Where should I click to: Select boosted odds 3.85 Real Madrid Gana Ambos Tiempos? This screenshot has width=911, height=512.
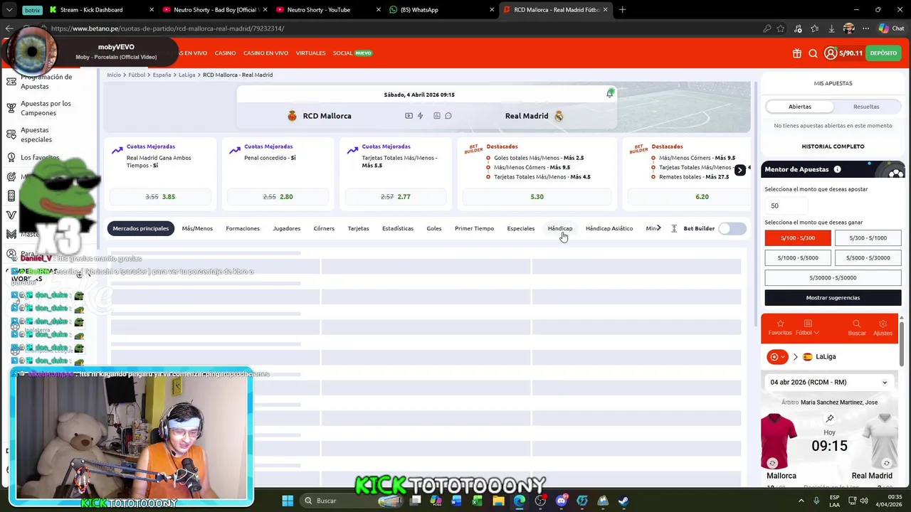160,197
